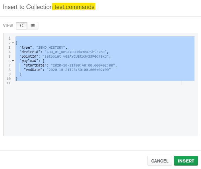Viewport: 201px width, 169px height.
Task: Collapse the root object fold arrow on line 2
Action: coord(13,43)
